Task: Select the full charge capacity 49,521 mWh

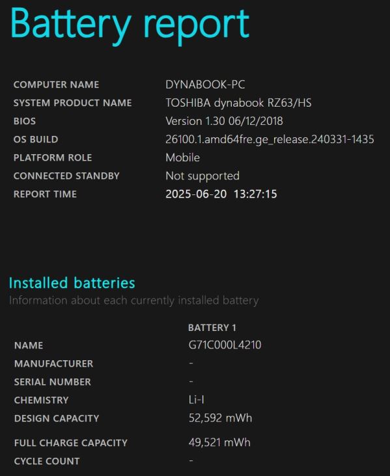Action: tap(219, 443)
